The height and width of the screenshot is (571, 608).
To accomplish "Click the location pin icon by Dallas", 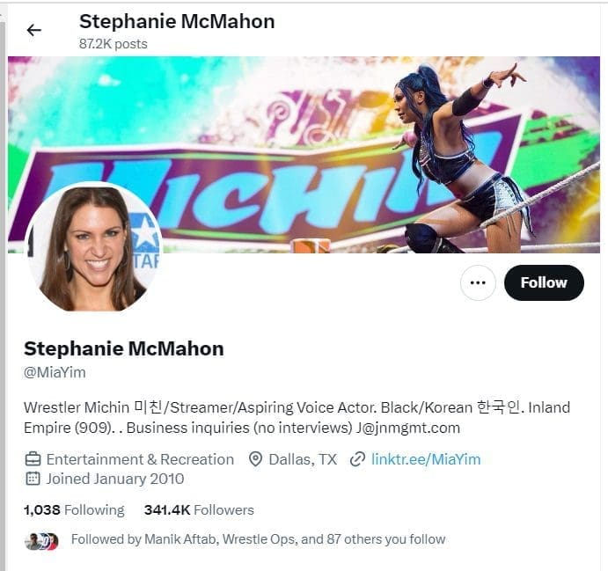I will pos(255,459).
